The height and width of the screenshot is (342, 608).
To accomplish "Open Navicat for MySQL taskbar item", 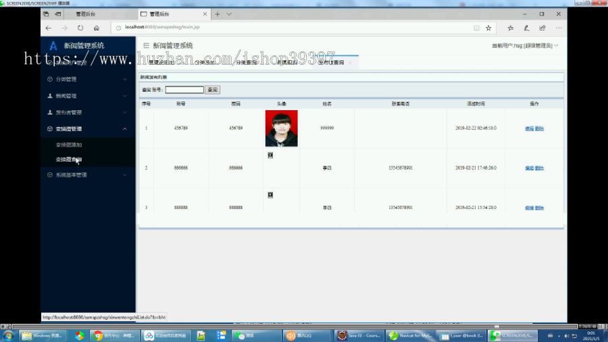I will (410, 335).
